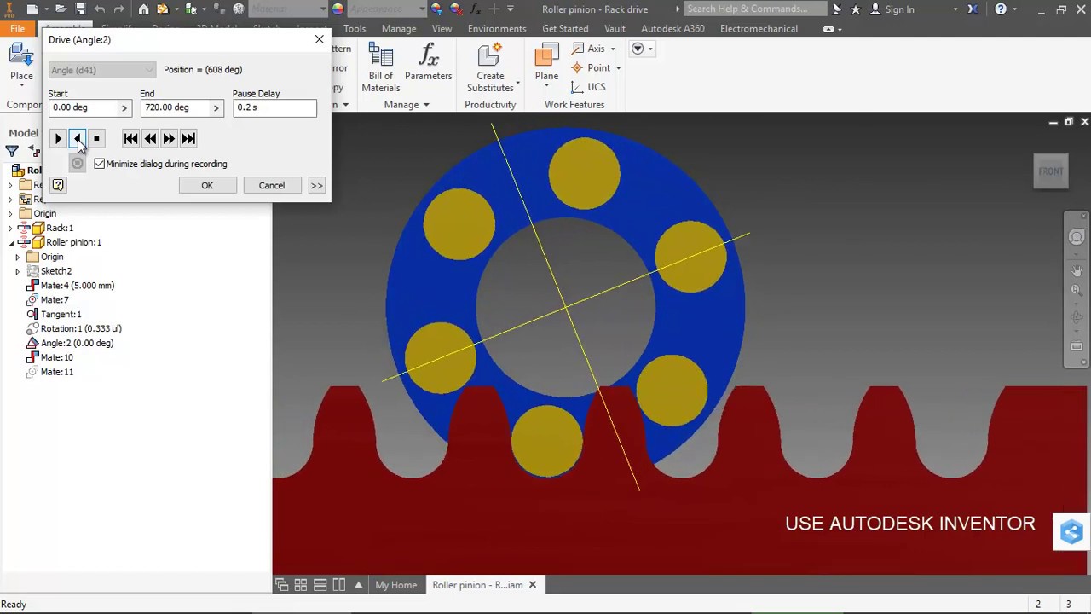
Task: Switch to Manage ribbon tab
Action: click(399, 28)
